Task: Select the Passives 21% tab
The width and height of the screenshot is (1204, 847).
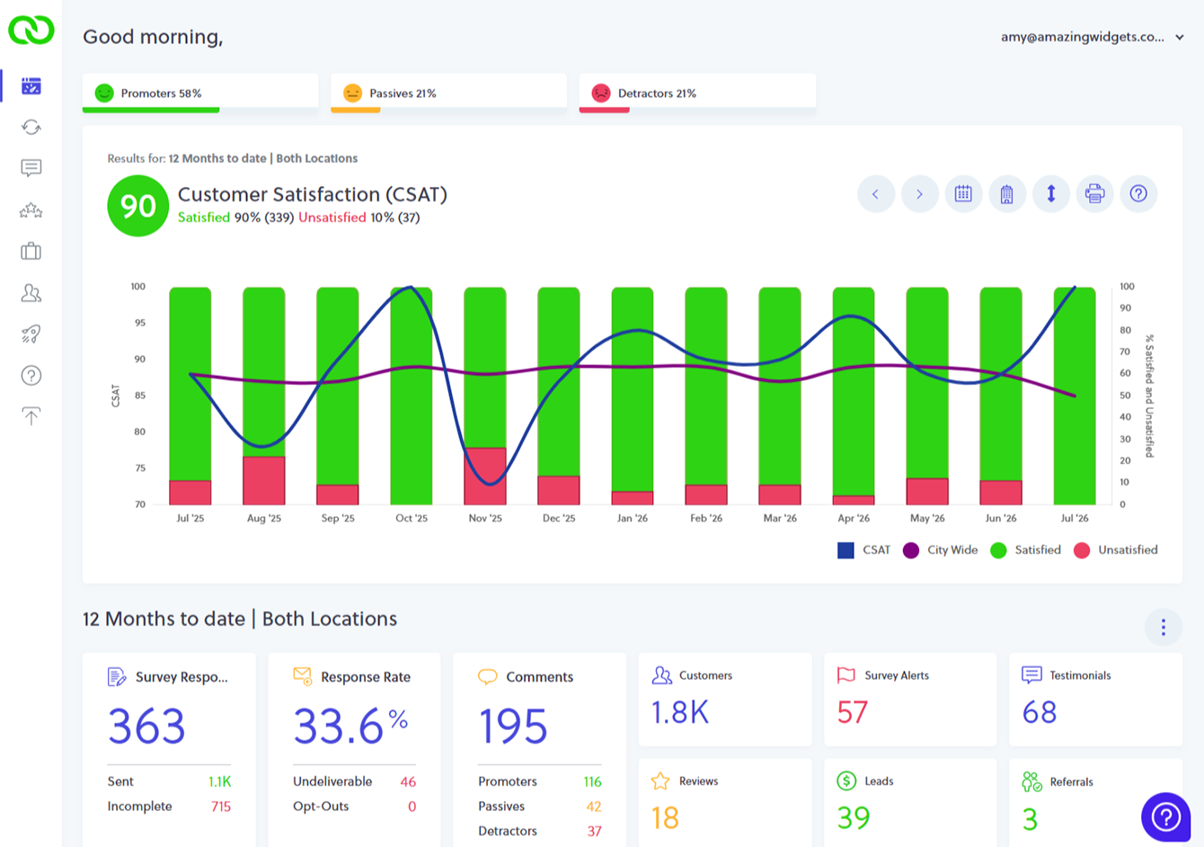Action: pyautogui.click(x=448, y=93)
